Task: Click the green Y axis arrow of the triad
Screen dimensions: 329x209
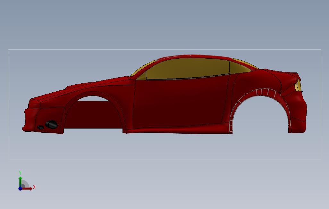Action: click(x=20, y=181)
